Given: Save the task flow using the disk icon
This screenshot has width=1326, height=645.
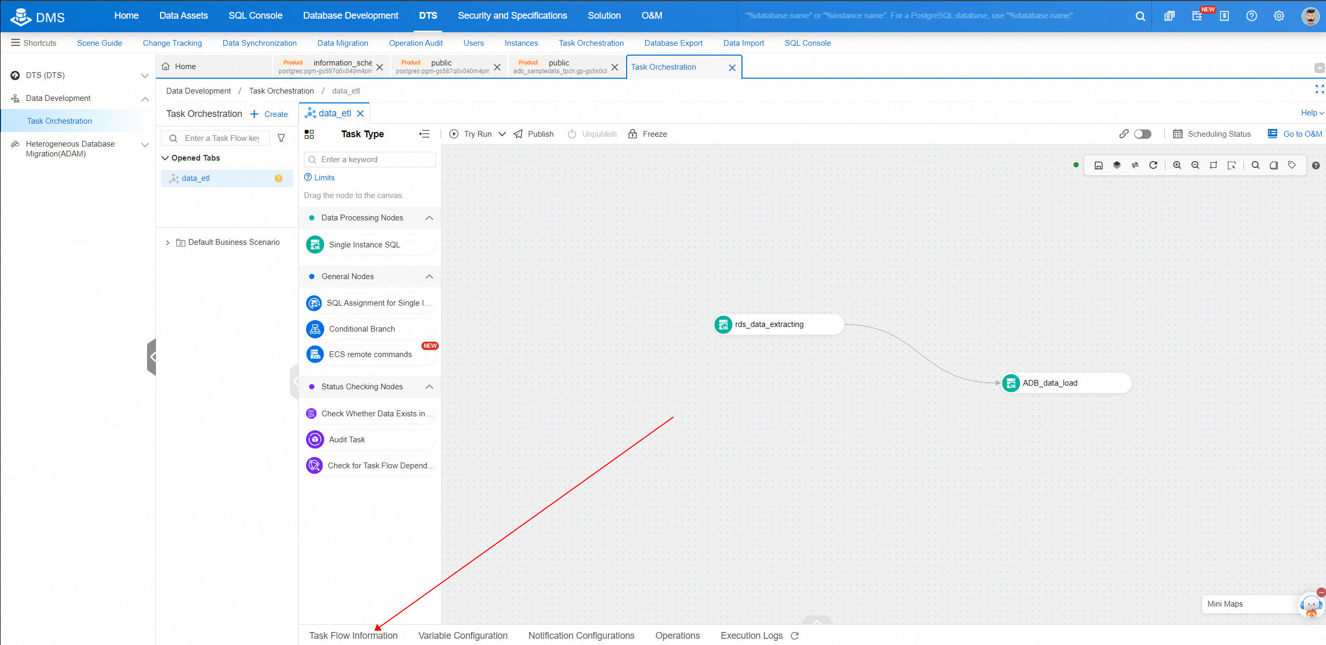Looking at the screenshot, I should pos(1098,165).
